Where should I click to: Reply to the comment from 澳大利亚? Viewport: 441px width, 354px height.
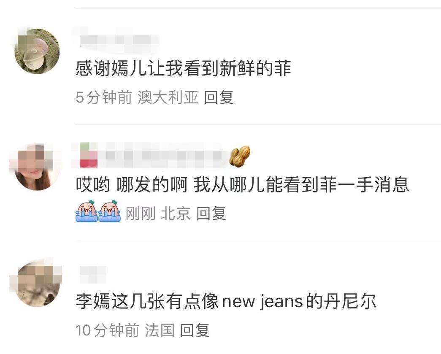click(x=219, y=97)
